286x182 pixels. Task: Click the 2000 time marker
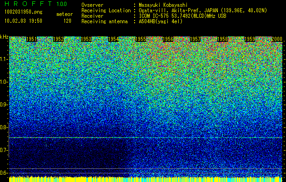tap(277, 39)
